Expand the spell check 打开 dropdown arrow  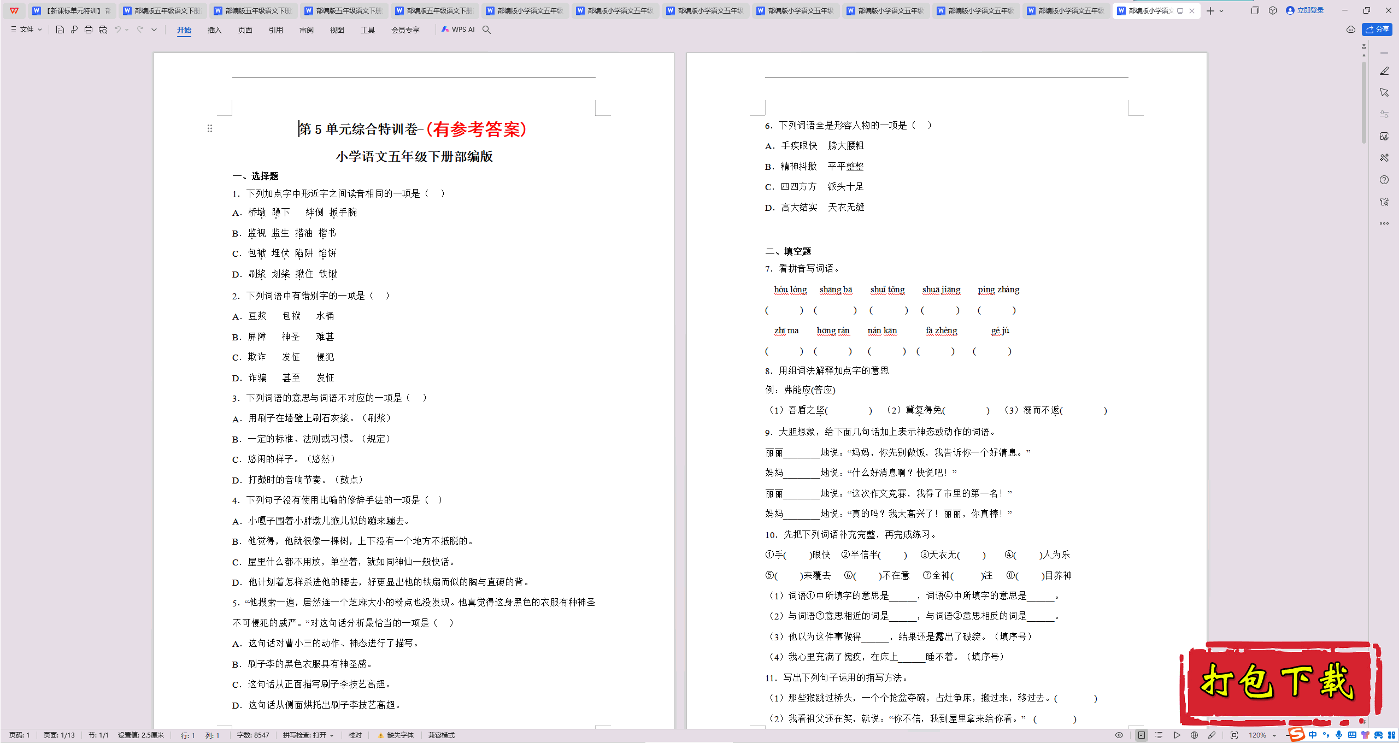tap(332, 735)
